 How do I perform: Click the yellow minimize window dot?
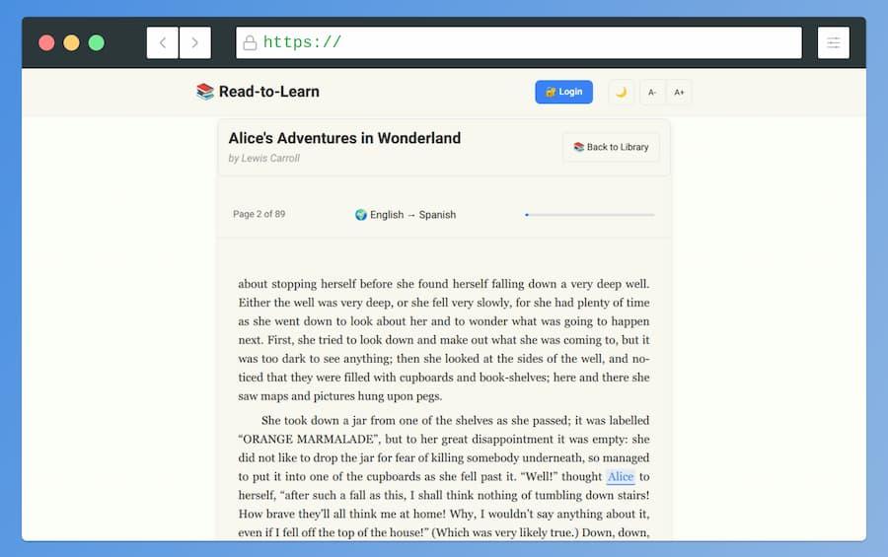tap(71, 43)
